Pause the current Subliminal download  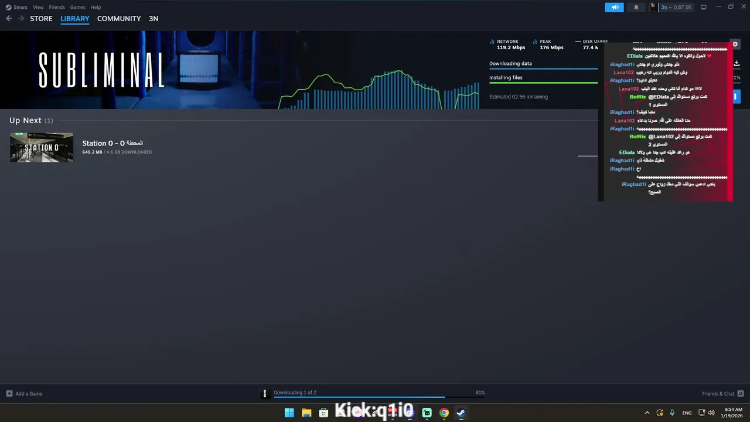click(737, 97)
